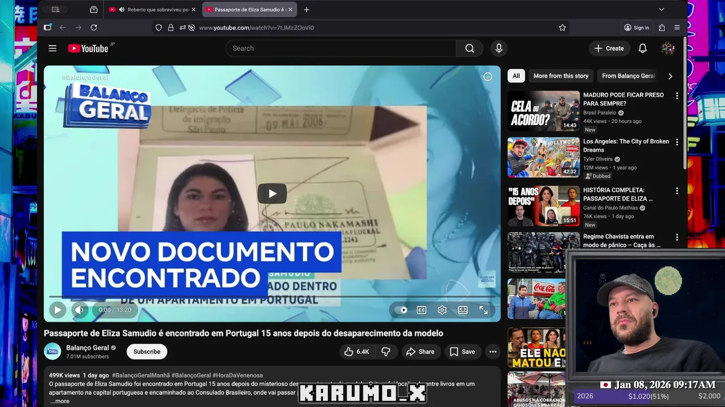The image size is (725, 407).
Task: Open the account avatar menu
Action: tap(668, 48)
